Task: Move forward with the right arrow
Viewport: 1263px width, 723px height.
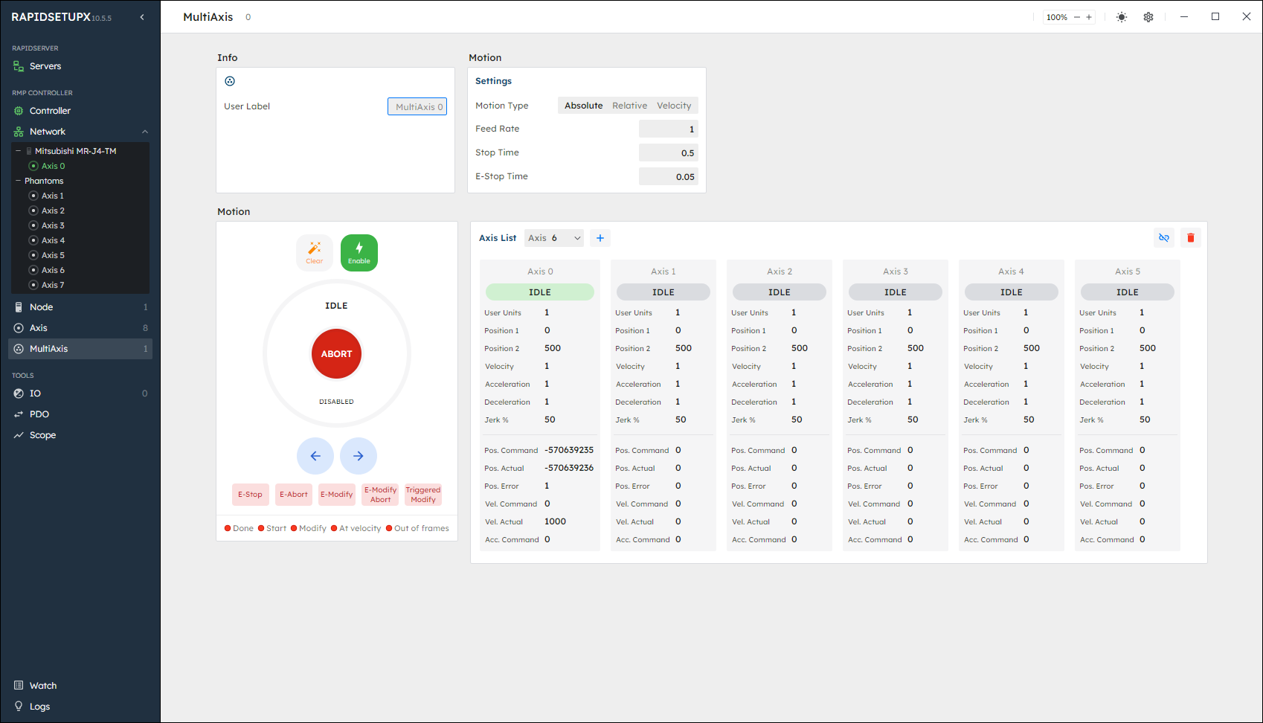Action: click(359, 456)
